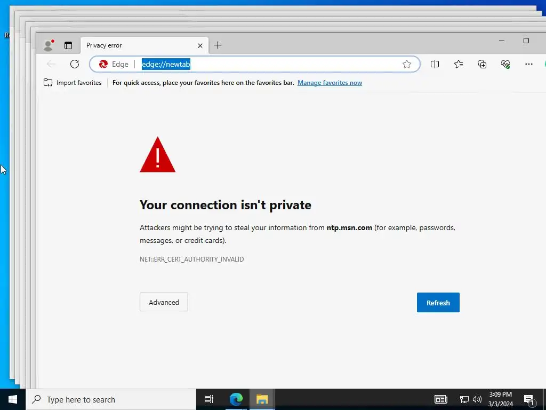
Task: Click the red warning triangle icon
Action: click(157, 155)
